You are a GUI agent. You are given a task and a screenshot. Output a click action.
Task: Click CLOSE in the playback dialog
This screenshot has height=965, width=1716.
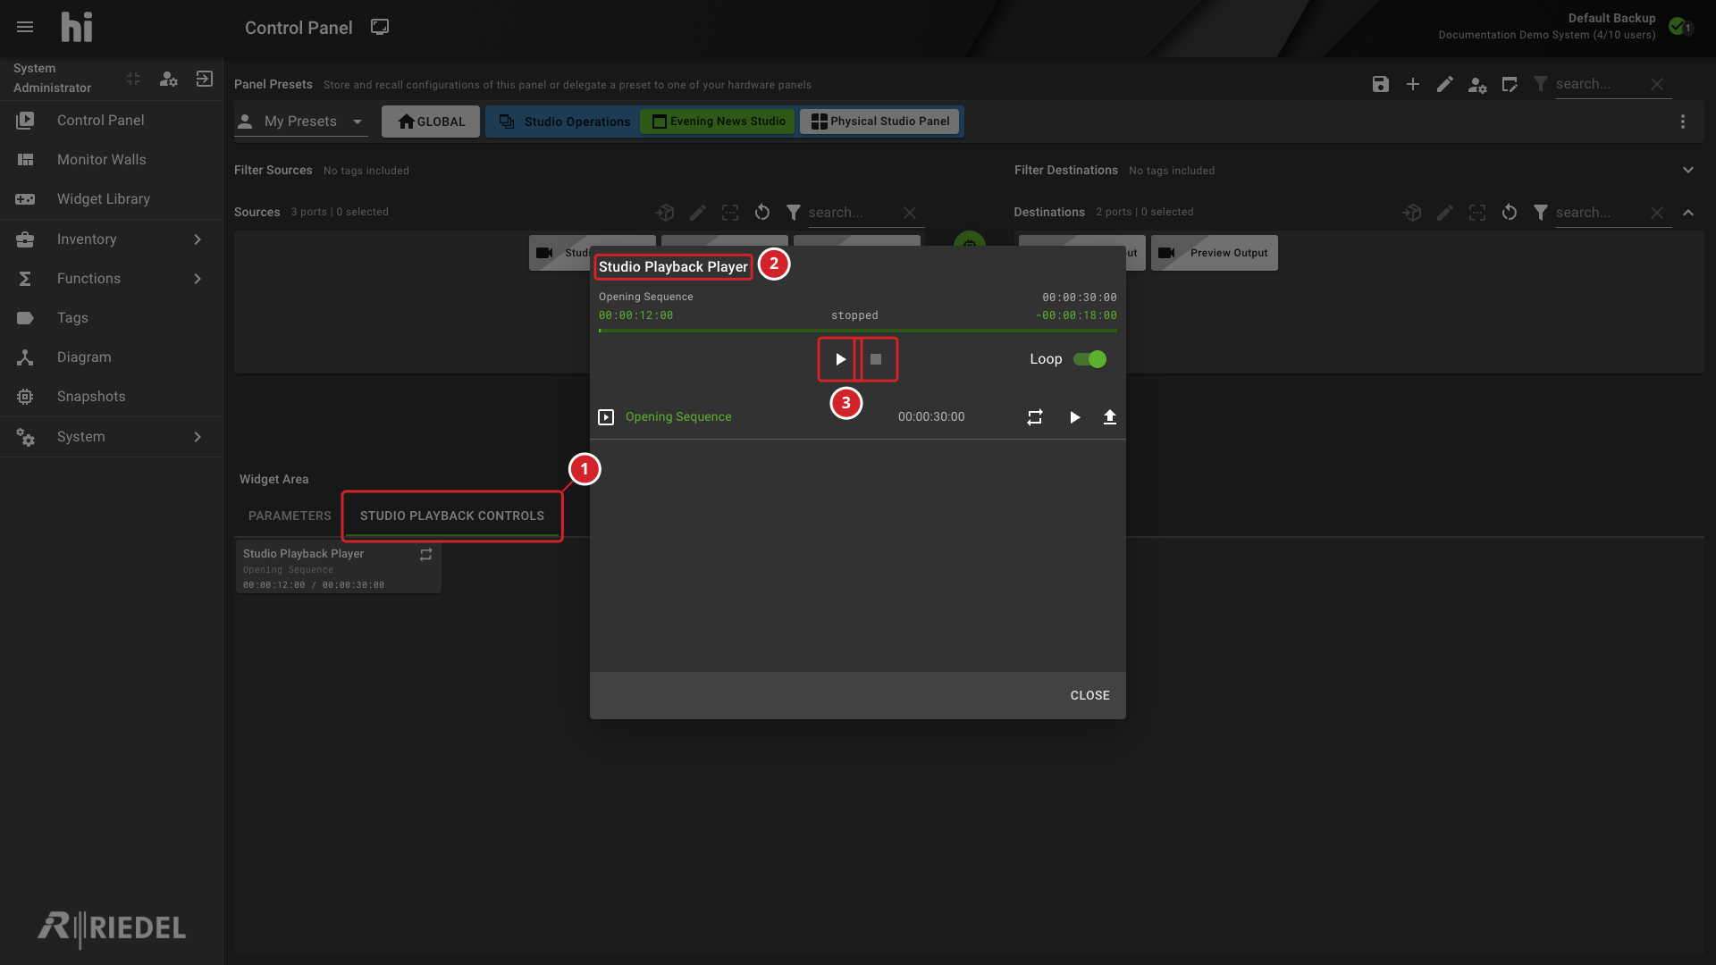[1089, 695]
